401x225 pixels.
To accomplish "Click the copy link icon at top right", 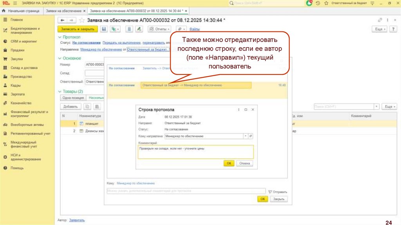I will coord(380,20).
